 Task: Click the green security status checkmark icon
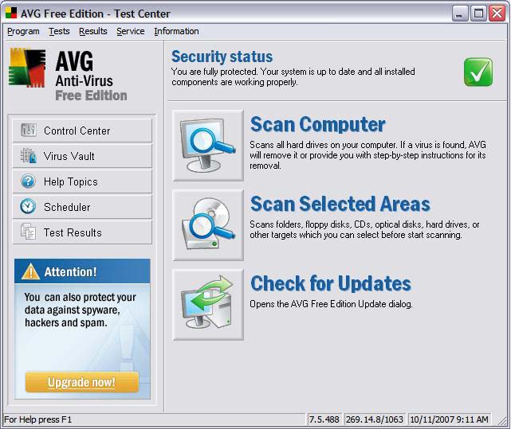click(x=478, y=72)
